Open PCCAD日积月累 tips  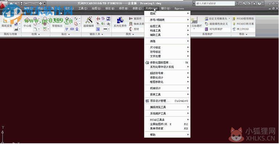coord(243,24)
